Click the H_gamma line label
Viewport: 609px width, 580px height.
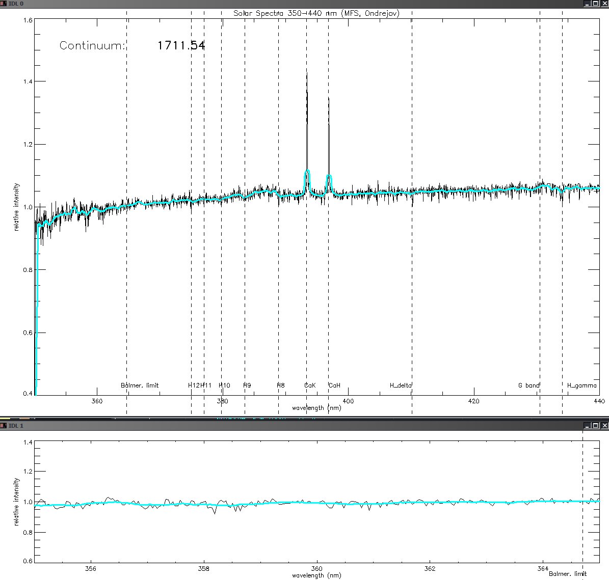pyautogui.click(x=582, y=385)
